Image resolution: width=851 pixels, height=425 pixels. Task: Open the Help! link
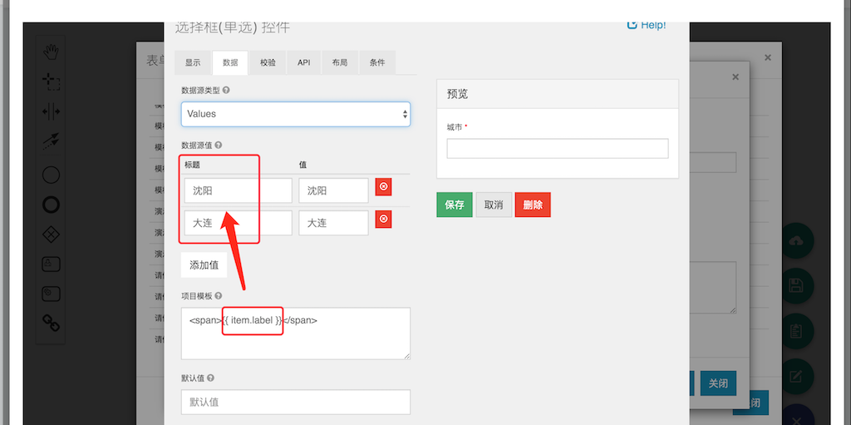coord(646,25)
